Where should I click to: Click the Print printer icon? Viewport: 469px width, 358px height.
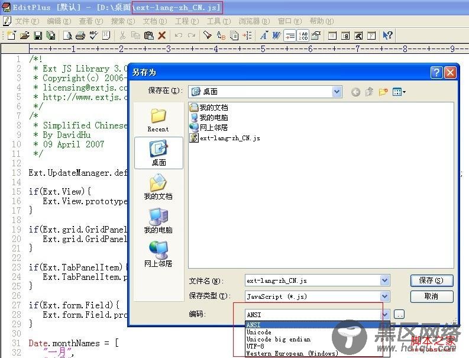pos(80,36)
